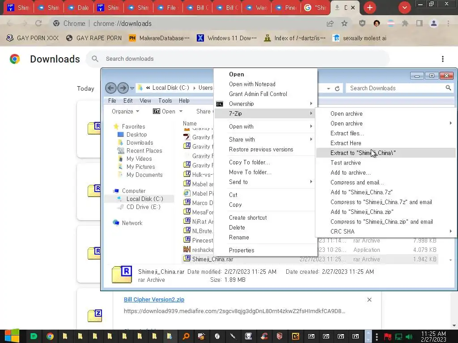The image size is (458, 343).
Task: Open a new tab with the plus button
Action: click(370, 8)
